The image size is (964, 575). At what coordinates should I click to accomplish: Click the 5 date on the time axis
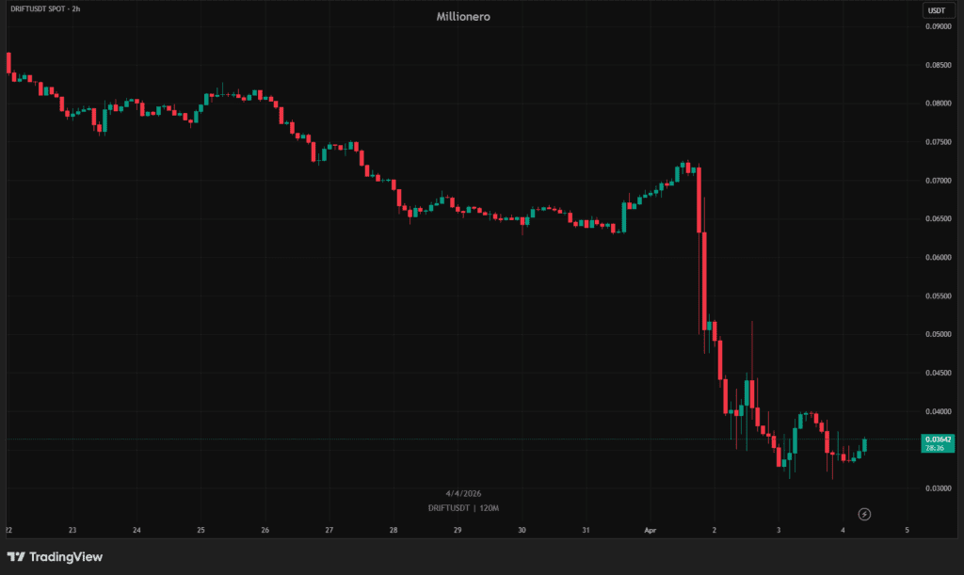pos(907,530)
